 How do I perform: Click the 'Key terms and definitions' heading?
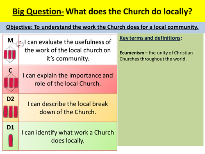[151, 38]
